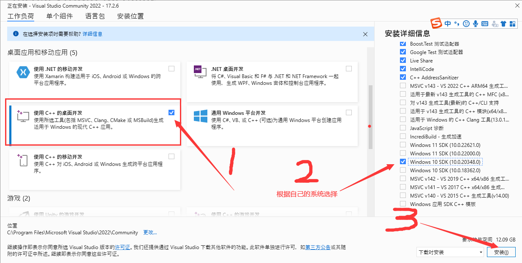
Task: Check the v143 C++ MFC option
Action: point(402,95)
